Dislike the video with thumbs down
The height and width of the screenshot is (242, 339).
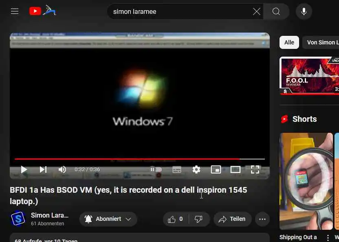click(x=198, y=219)
